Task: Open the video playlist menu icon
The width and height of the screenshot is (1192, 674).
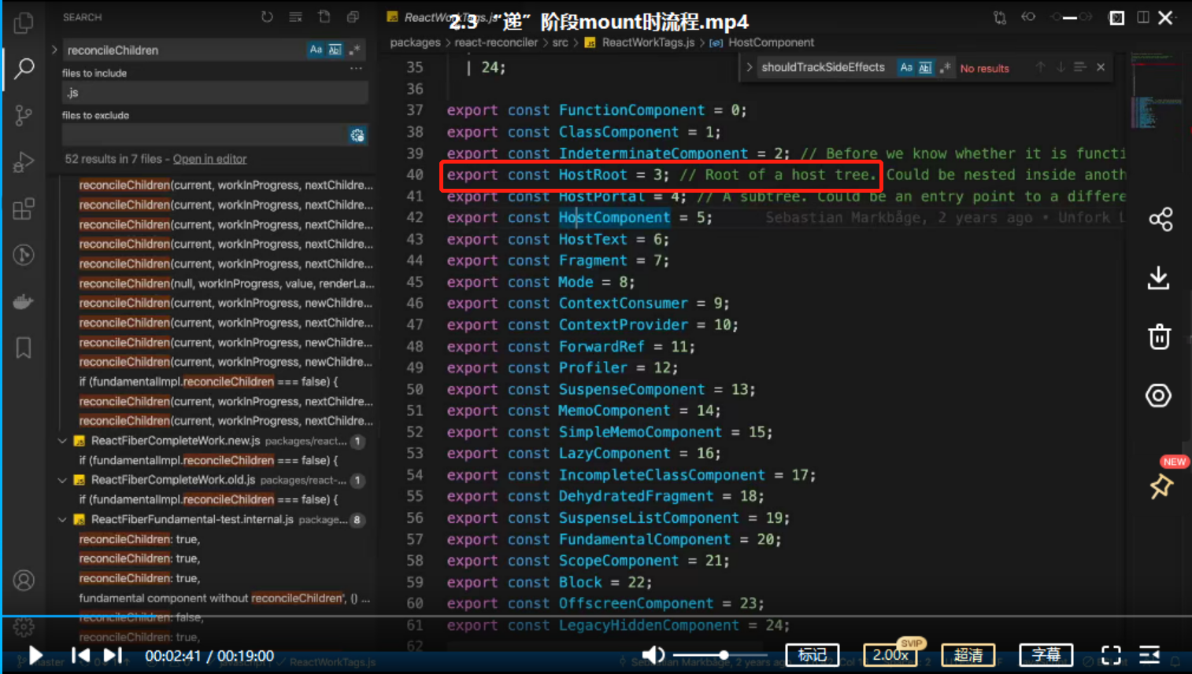Action: pyautogui.click(x=1149, y=654)
